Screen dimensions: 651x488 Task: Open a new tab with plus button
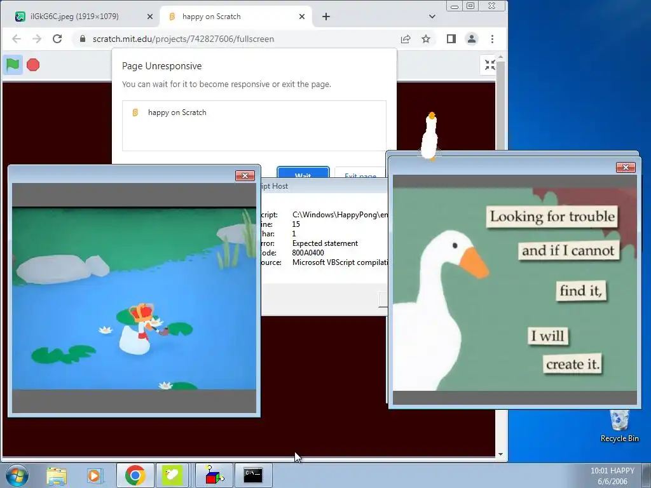(x=326, y=17)
